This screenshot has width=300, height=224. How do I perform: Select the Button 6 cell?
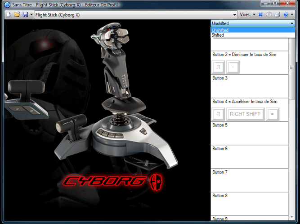[250, 157]
